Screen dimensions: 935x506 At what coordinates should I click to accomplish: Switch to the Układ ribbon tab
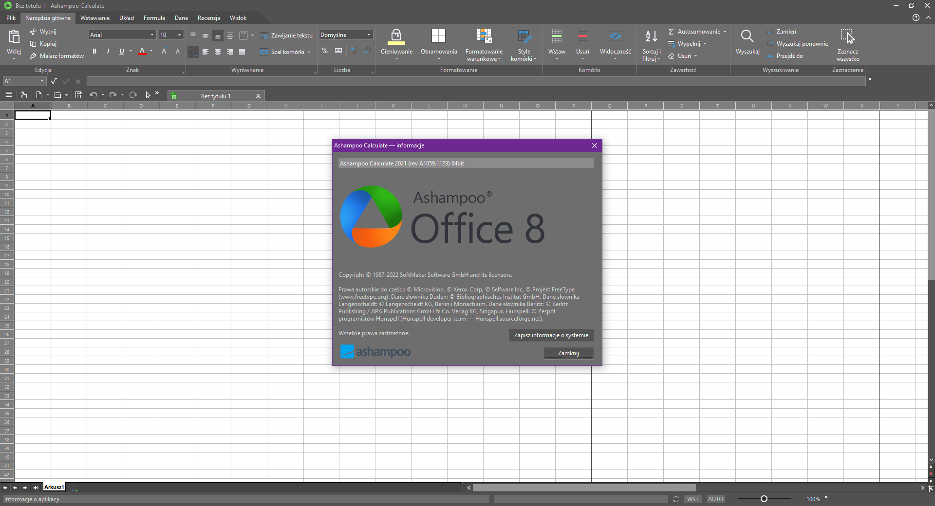click(x=127, y=18)
